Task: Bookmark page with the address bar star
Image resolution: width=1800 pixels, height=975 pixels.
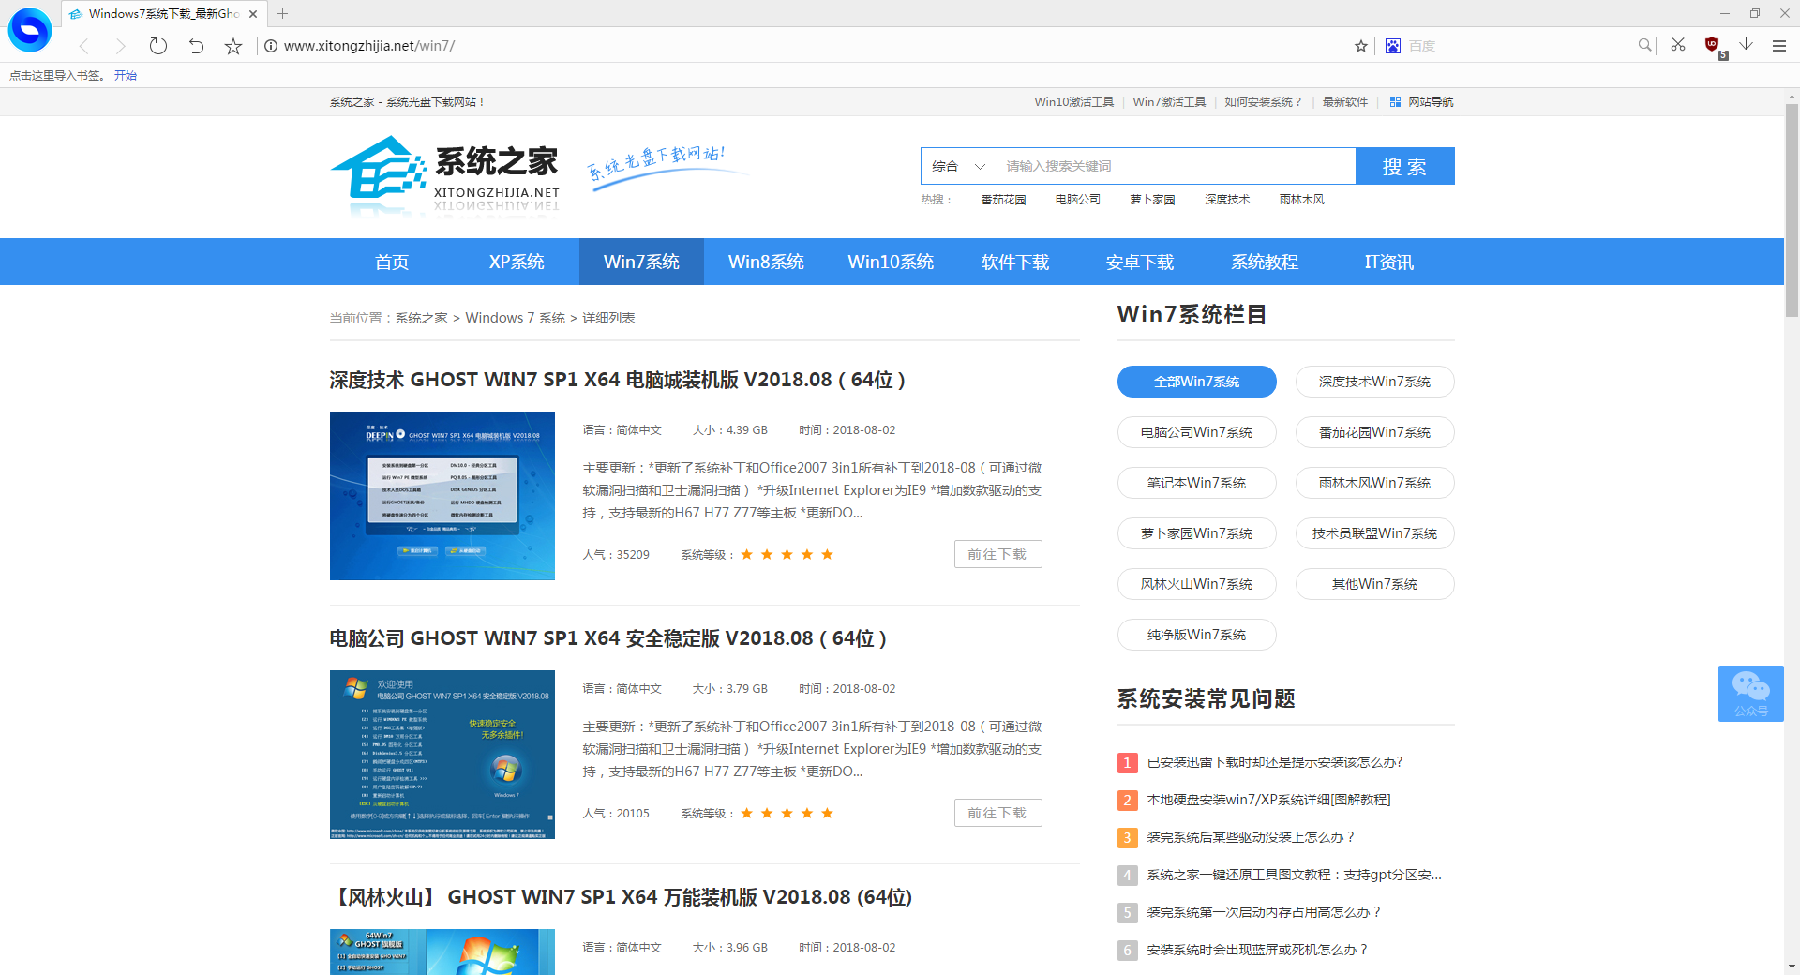Action: click(1360, 46)
